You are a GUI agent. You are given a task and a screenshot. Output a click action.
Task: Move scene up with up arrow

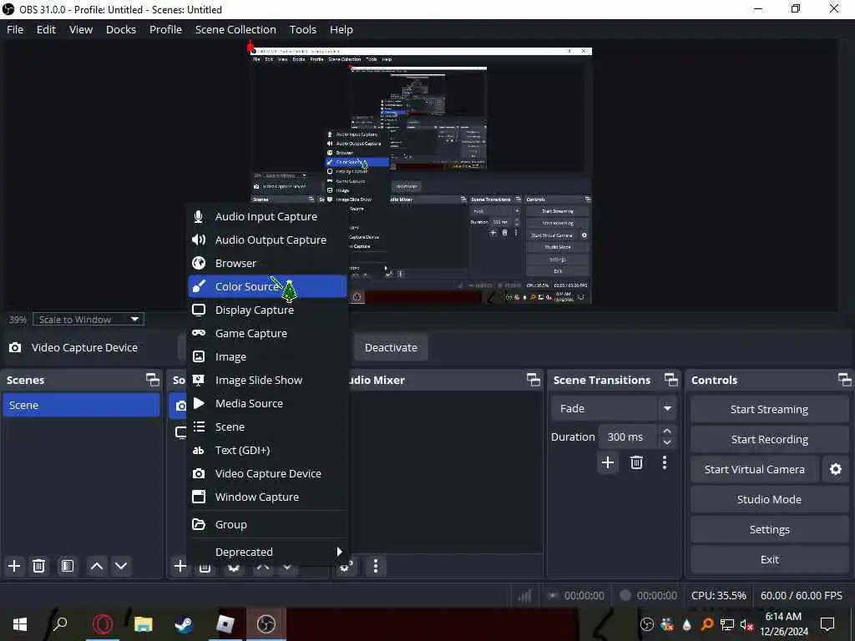[x=97, y=566]
